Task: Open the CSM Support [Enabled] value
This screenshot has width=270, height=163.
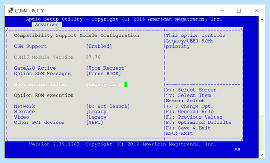Action: (x=99, y=46)
